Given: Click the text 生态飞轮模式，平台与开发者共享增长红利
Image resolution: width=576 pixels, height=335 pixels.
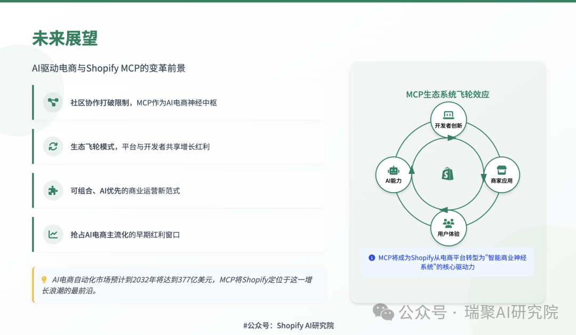Looking at the screenshot, I should click(x=140, y=147).
